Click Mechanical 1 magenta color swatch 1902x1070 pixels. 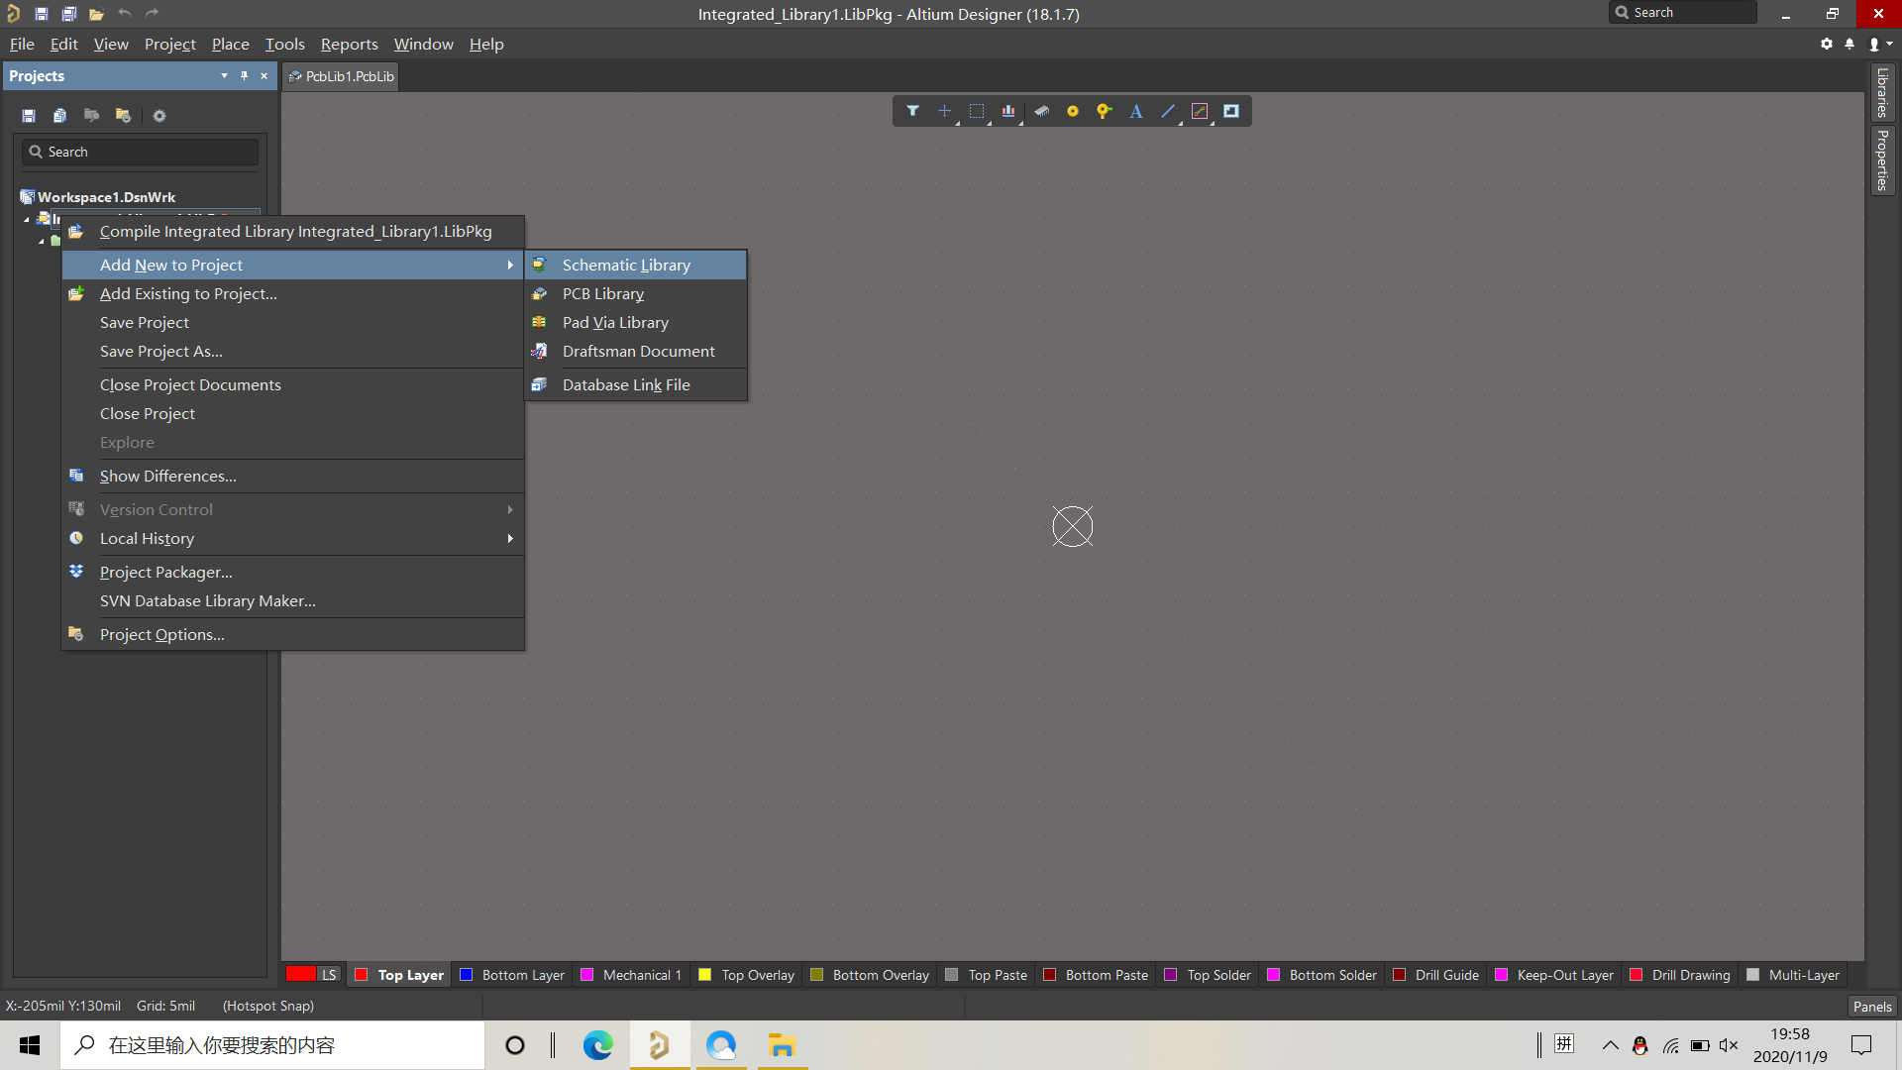click(x=586, y=975)
